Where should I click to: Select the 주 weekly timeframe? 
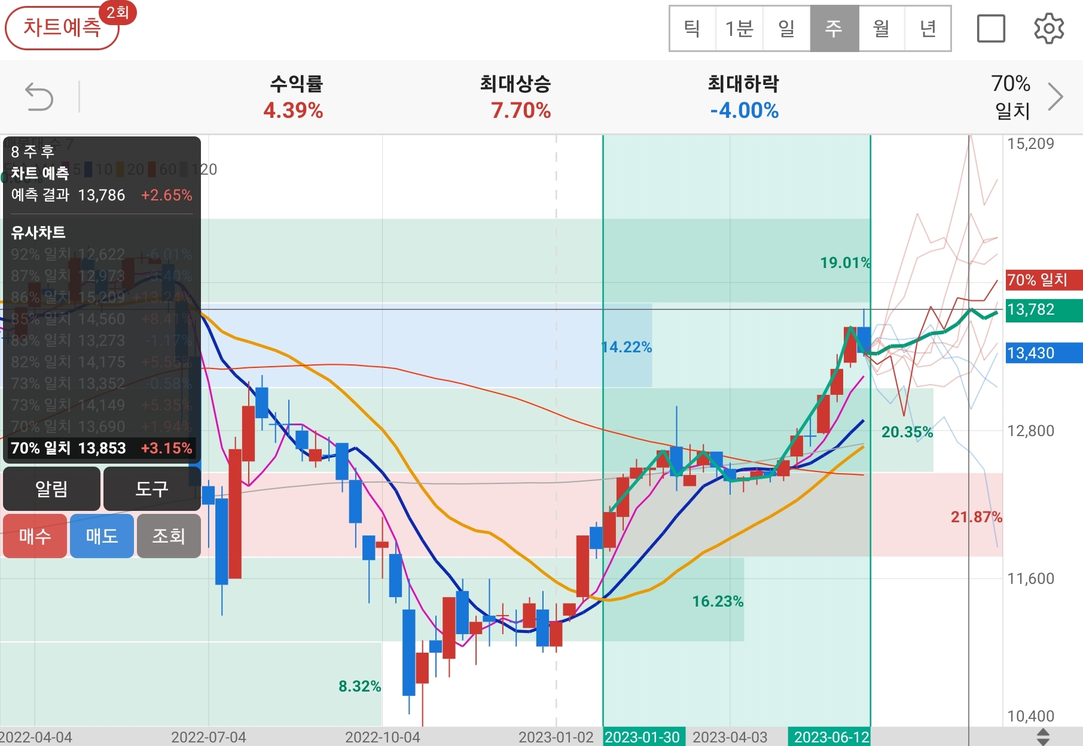[x=834, y=28]
